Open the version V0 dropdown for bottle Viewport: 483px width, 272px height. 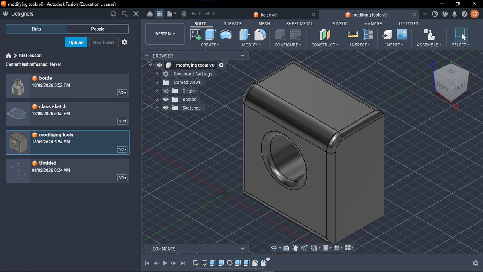(x=122, y=93)
